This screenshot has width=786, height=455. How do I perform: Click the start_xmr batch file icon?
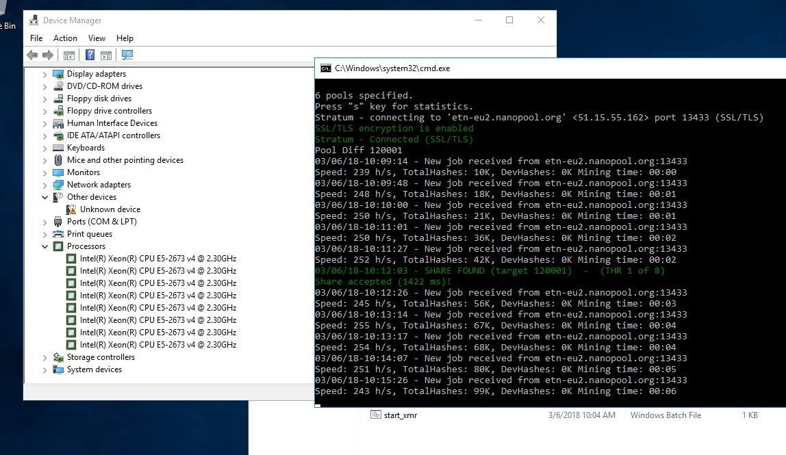tap(375, 415)
